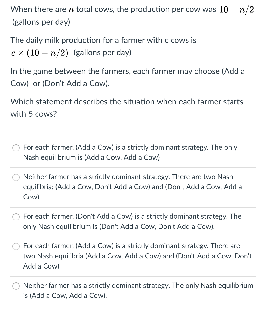
Task: Click the second answer's paragraph text
Action: click(132, 187)
